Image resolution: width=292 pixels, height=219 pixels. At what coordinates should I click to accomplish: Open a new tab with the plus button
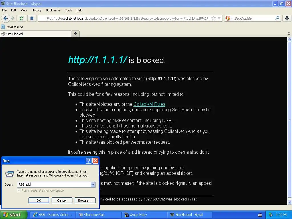(75, 34)
